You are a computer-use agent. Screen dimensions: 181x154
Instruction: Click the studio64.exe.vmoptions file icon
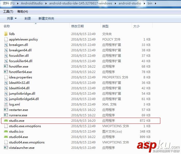coord(6,142)
